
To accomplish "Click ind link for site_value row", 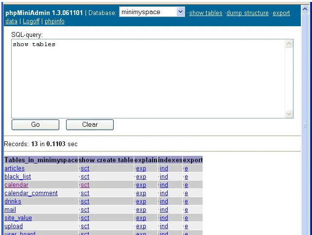I will click(x=164, y=218).
